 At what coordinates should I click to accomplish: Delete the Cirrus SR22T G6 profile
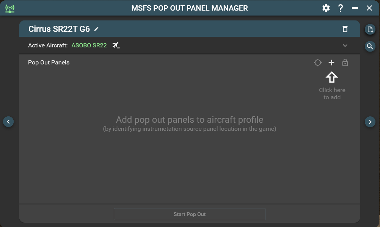pyautogui.click(x=345, y=29)
